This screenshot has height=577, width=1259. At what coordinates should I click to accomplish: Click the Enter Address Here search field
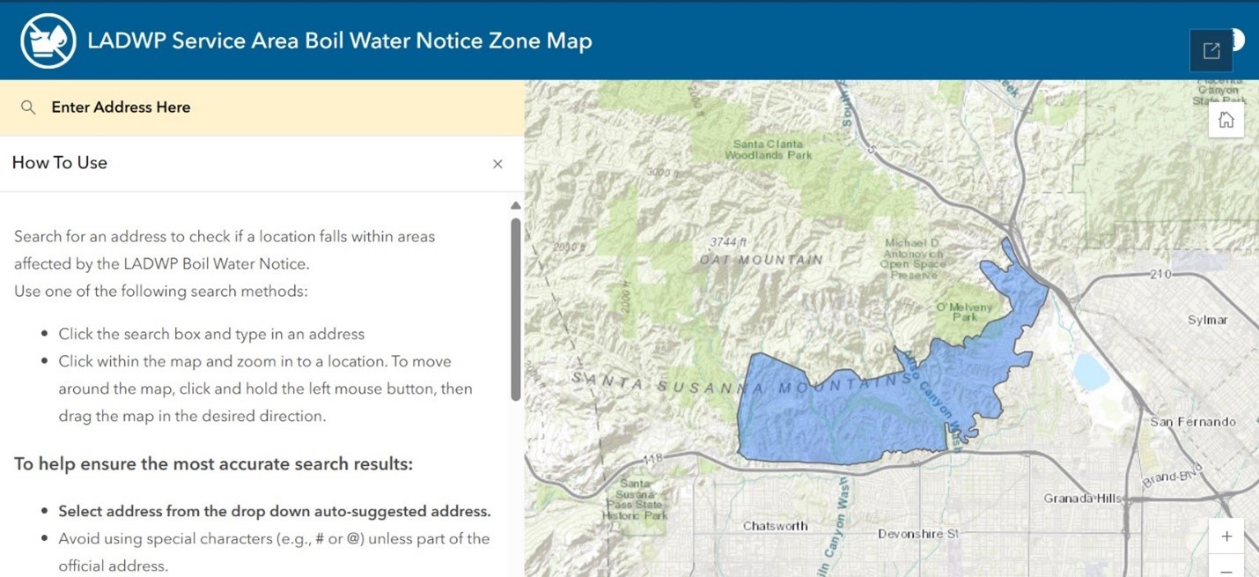[262, 107]
